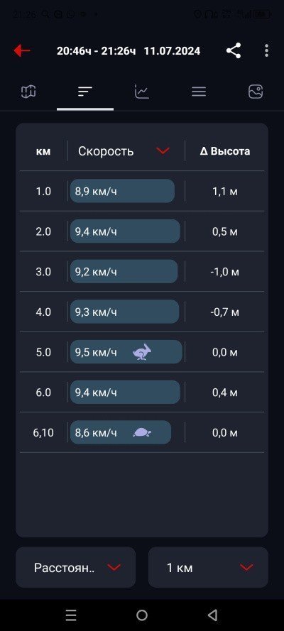The width and height of the screenshot is (284, 631).
Task: Open the 1 км interval dropdown
Action: point(208,567)
